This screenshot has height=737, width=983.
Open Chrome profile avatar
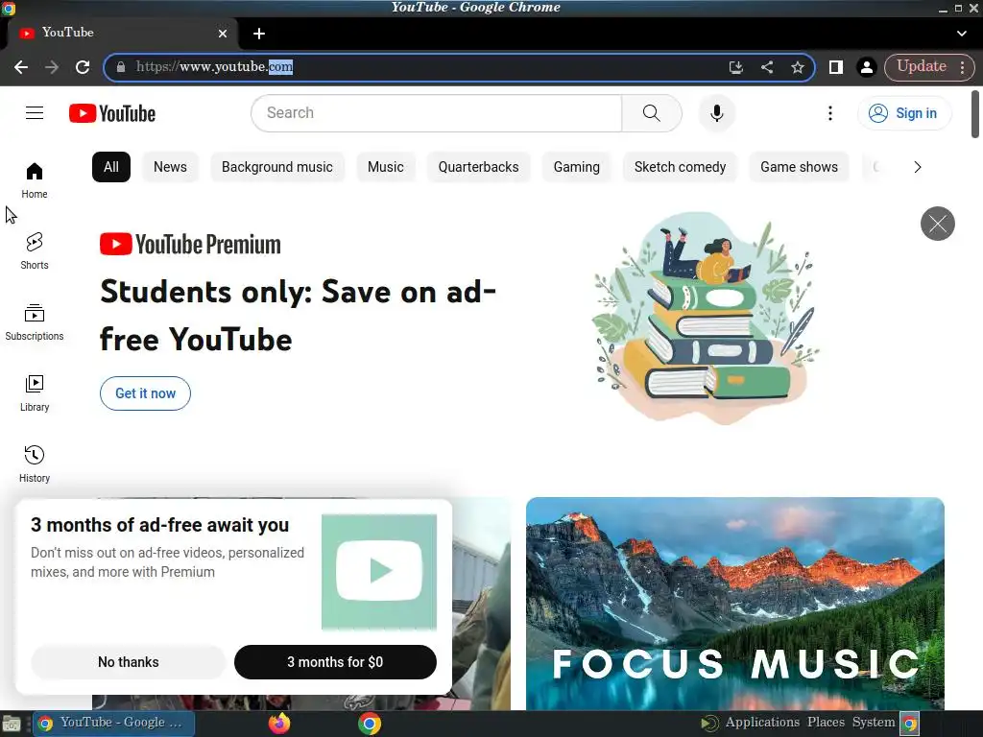tap(867, 67)
